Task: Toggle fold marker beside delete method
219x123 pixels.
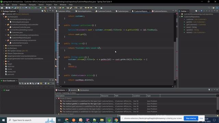Action: click(59, 75)
